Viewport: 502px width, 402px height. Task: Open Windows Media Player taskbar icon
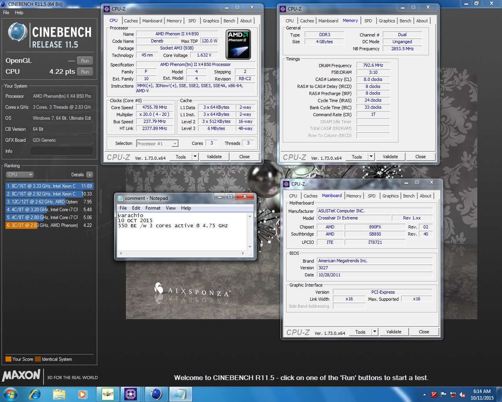(83, 394)
